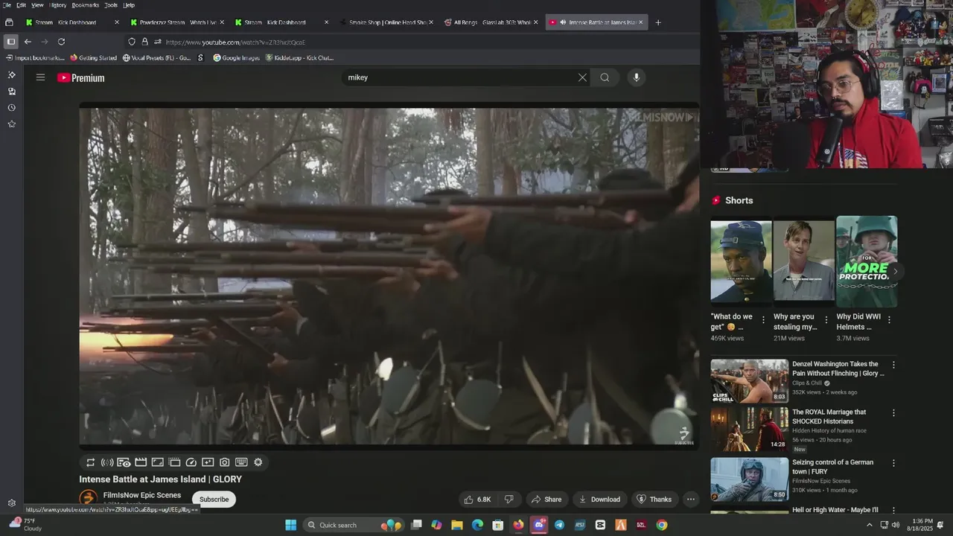Open the Windows Start menu
Image resolution: width=953 pixels, height=536 pixels.
tap(290, 525)
